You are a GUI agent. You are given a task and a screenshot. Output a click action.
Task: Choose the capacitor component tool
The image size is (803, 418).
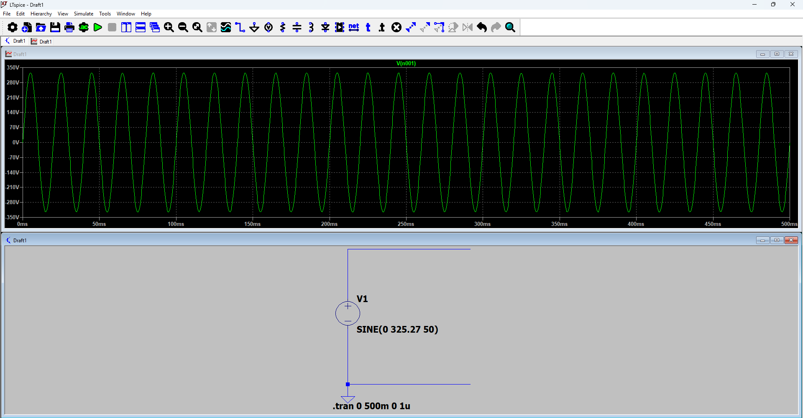click(297, 28)
